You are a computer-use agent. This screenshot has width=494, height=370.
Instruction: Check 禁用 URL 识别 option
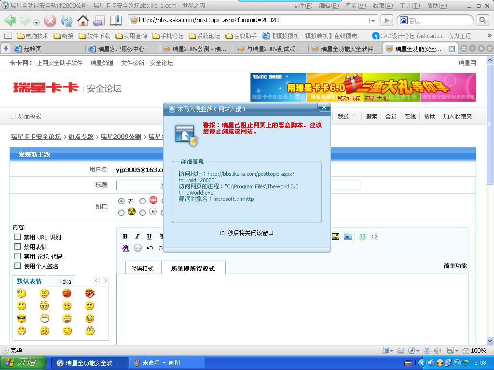pos(18,237)
